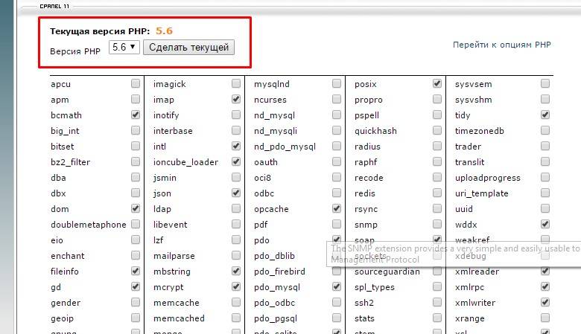Toggle the json extension off
The width and height of the screenshot is (581, 334).
236,193
